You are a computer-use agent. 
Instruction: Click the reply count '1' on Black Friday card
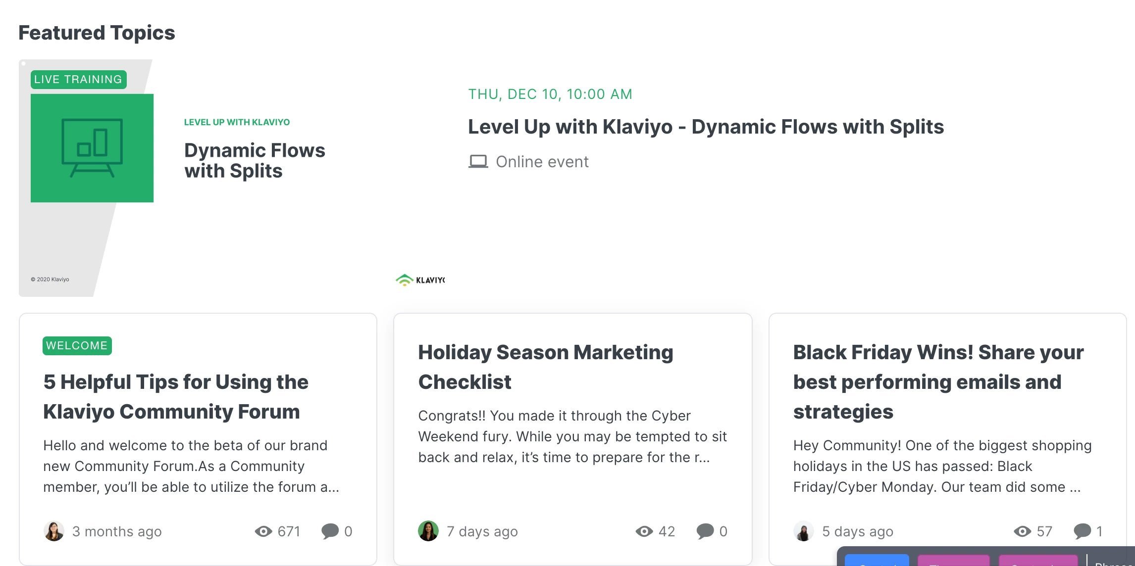pyautogui.click(x=1099, y=531)
